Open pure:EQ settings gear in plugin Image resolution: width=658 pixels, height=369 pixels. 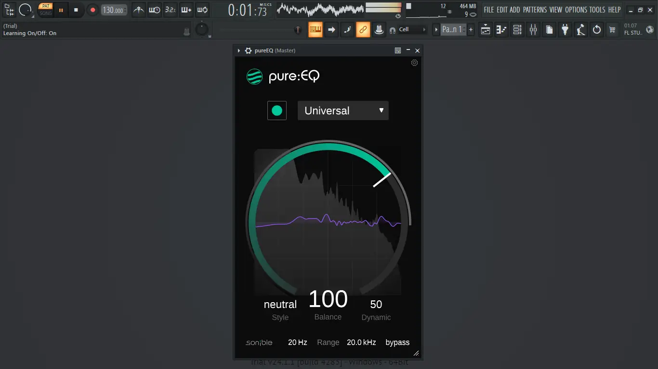click(414, 63)
